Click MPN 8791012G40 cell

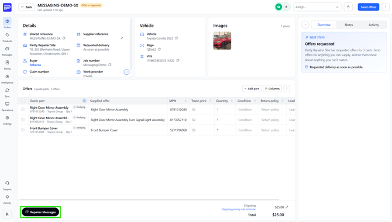coord(178,110)
